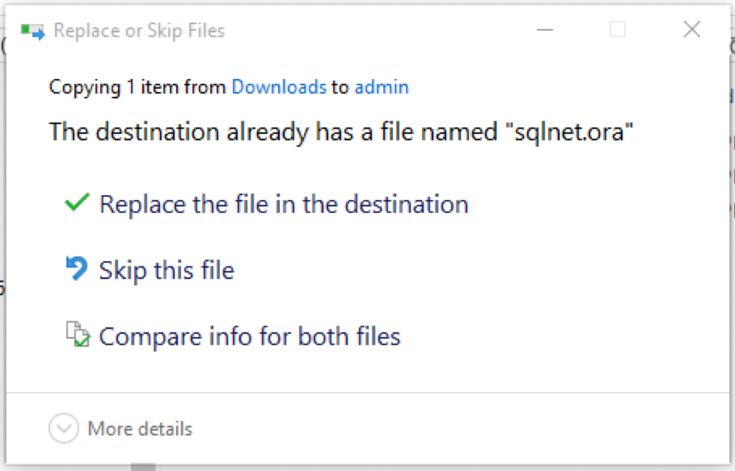Expand More details chevron circle
Viewport: 735px width, 471px height.
pyautogui.click(x=64, y=428)
